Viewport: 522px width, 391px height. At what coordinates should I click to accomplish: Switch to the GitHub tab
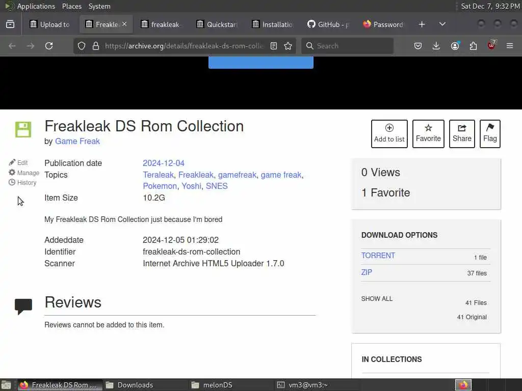(x=328, y=24)
